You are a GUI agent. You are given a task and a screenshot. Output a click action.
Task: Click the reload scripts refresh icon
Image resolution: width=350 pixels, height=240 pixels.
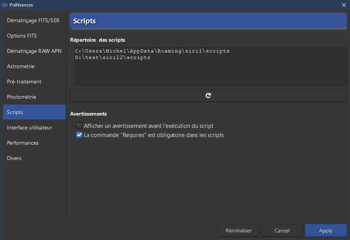pyautogui.click(x=208, y=96)
